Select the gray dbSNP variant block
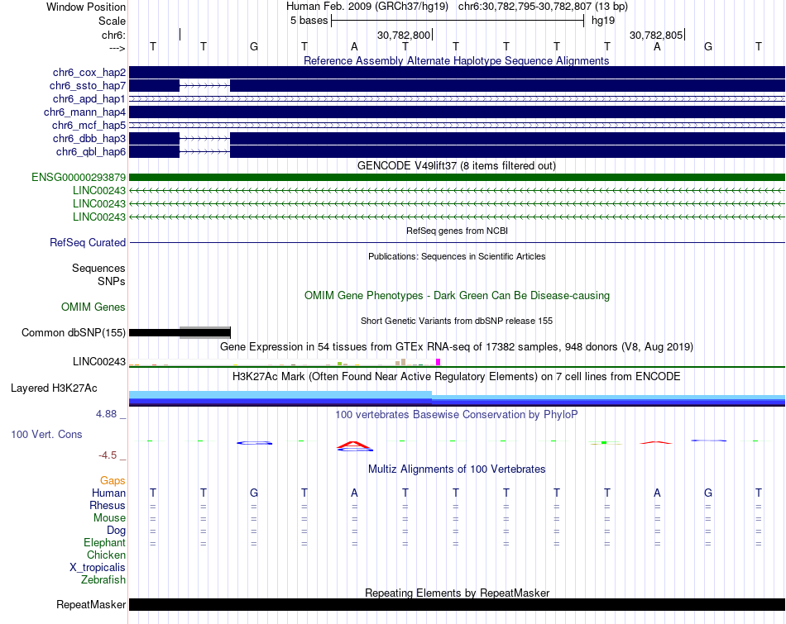 point(205,332)
